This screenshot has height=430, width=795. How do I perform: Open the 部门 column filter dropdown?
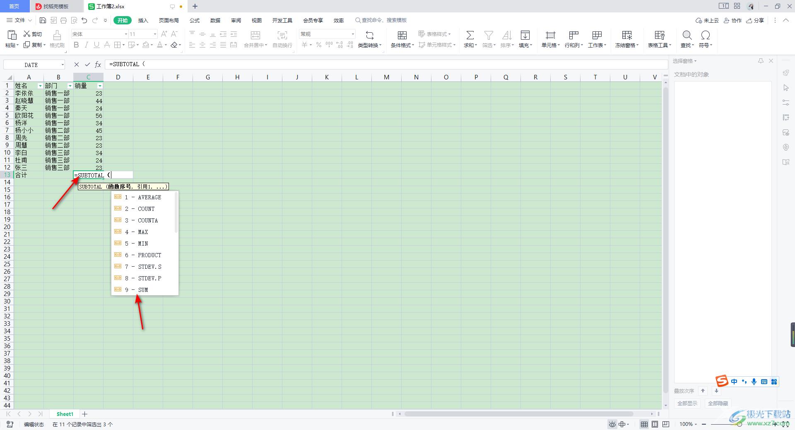coord(70,86)
